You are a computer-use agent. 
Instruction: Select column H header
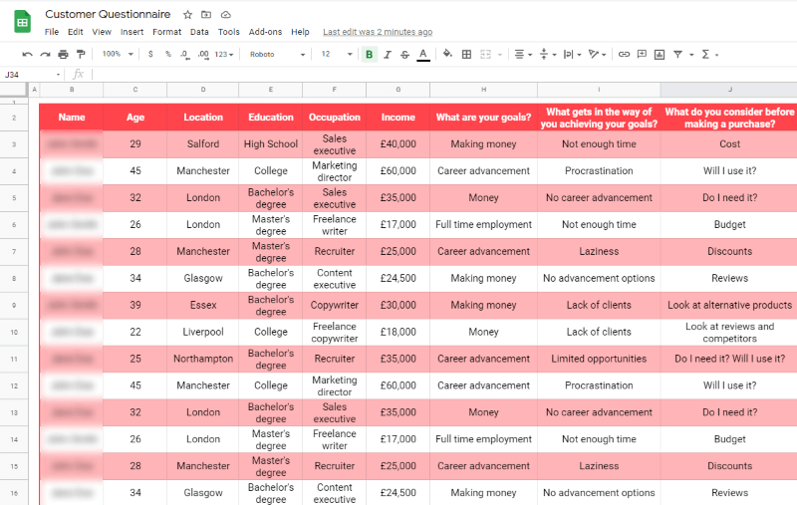tap(483, 90)
